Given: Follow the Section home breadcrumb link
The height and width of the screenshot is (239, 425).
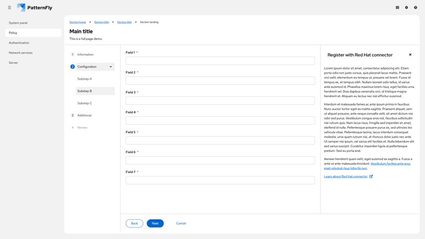Looking at the screenshot, I should tap(78, 22).
